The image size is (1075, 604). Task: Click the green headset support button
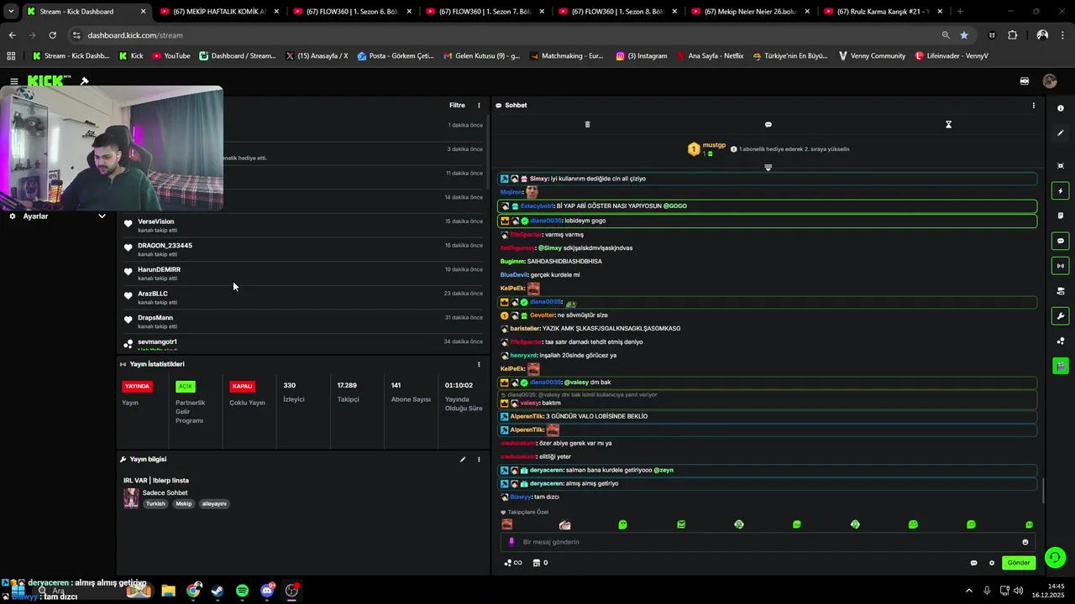(1056, 557)
